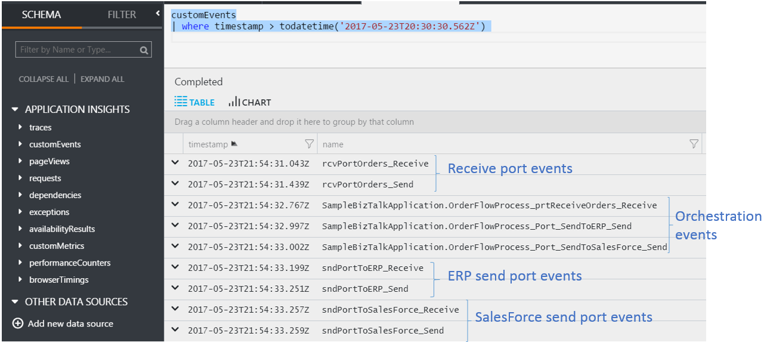Switch to the SCHEMA tab
The width and height of the screenshot is (767, 342).
(x=41, y=14)
